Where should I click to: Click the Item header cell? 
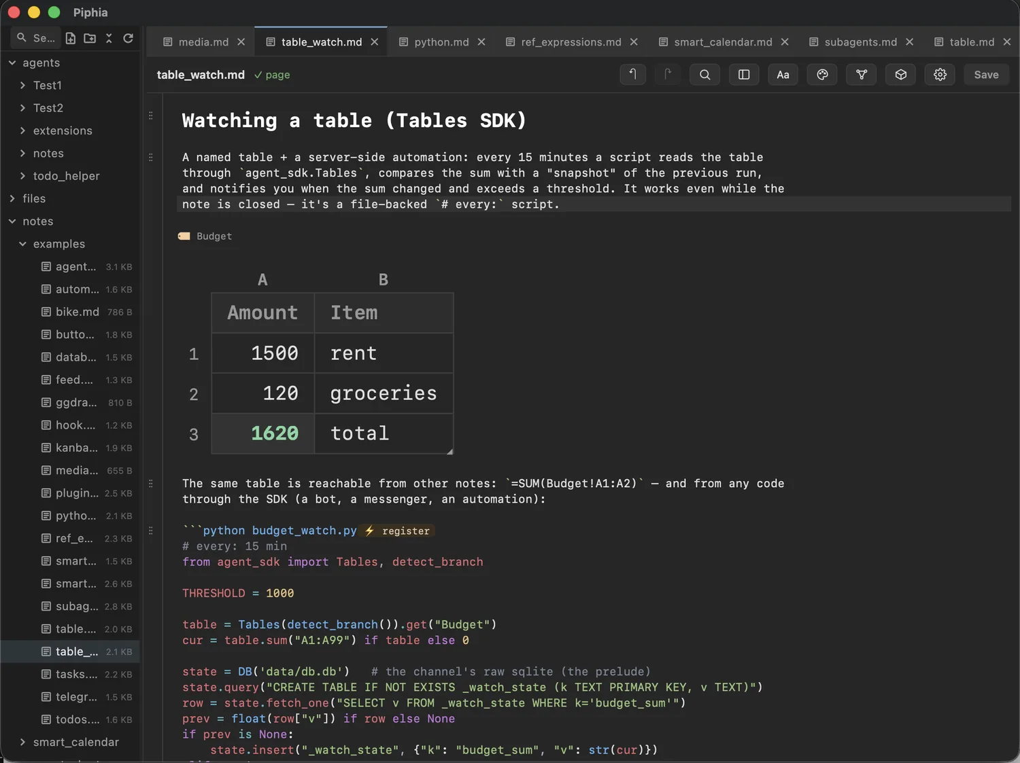(384, 313)
